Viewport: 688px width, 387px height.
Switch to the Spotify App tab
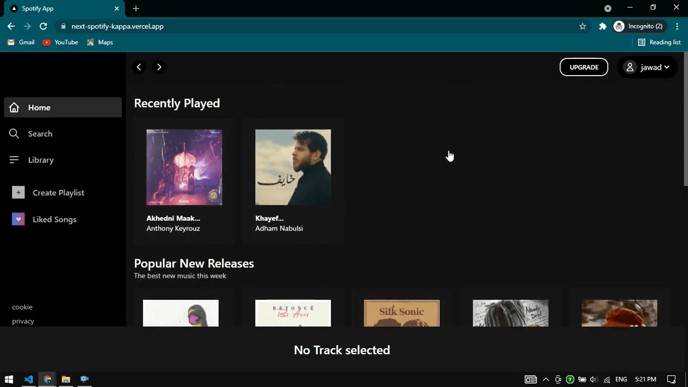click(x=63, y=9)
